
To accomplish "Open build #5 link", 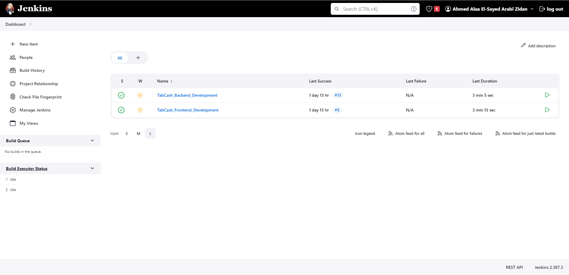I will [337, 110].
